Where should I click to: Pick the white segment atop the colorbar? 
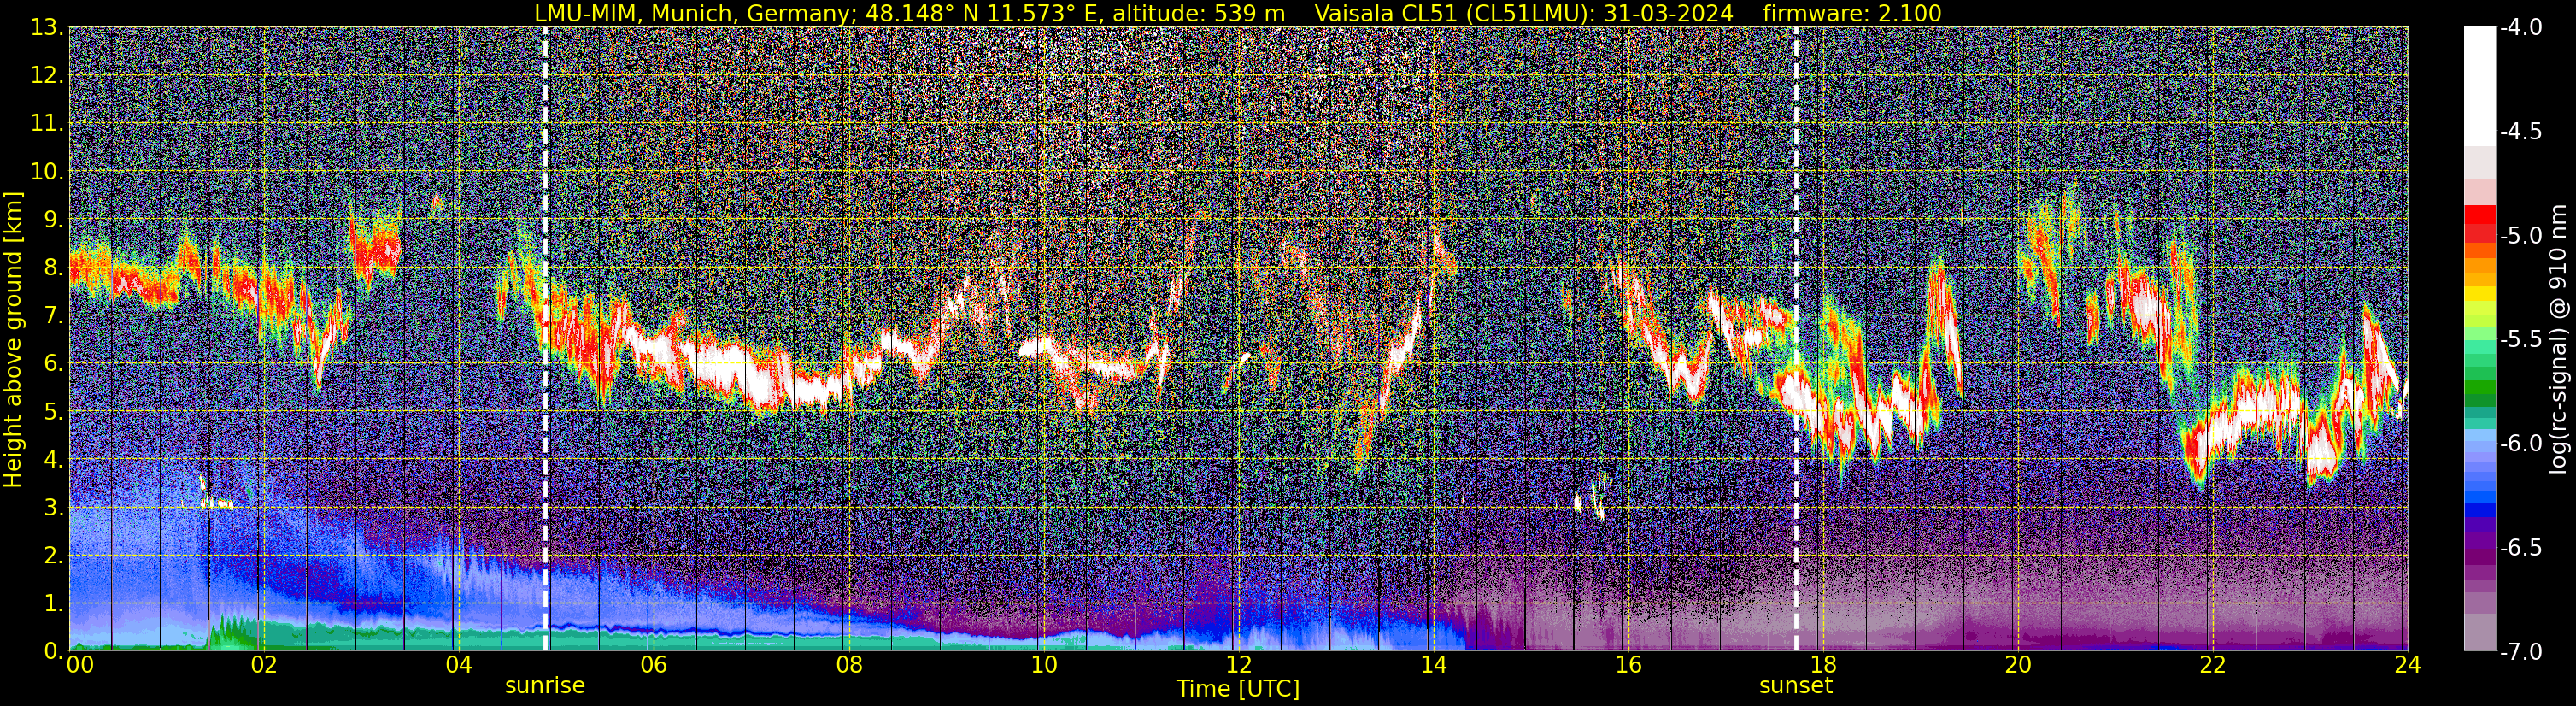point(2479,86)
